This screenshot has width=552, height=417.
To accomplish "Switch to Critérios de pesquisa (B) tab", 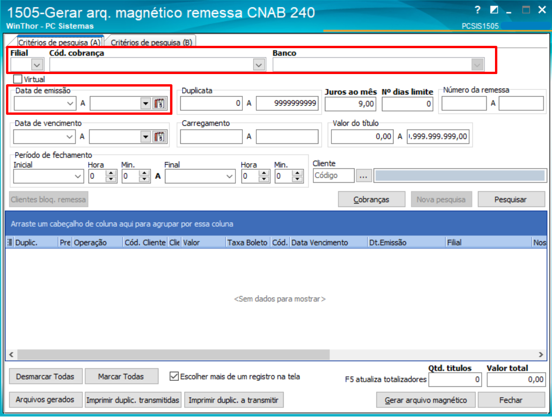I will (152, 42).
